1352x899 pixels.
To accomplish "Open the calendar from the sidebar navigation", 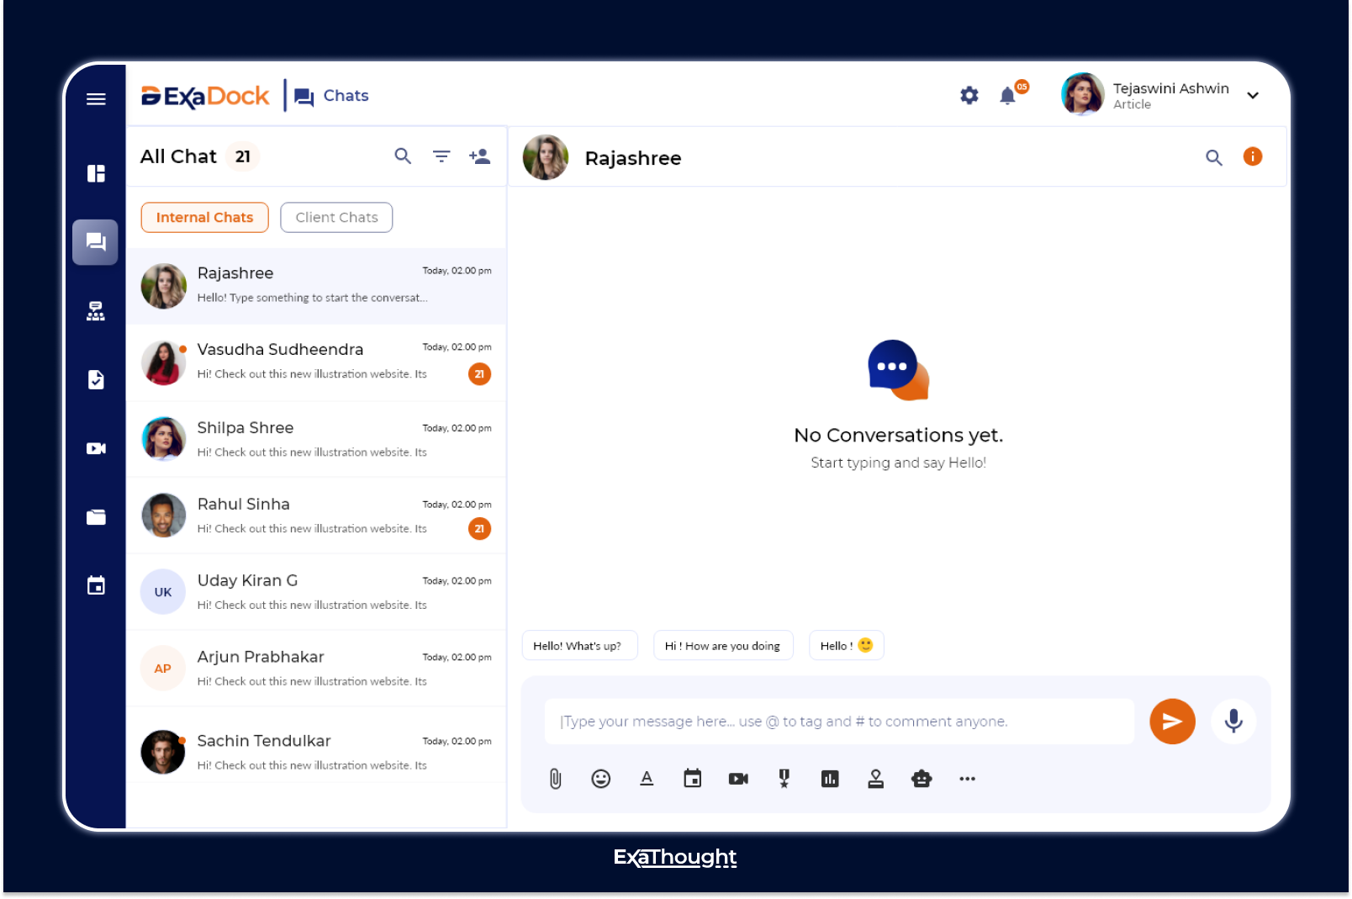I will tap(95, 584).
